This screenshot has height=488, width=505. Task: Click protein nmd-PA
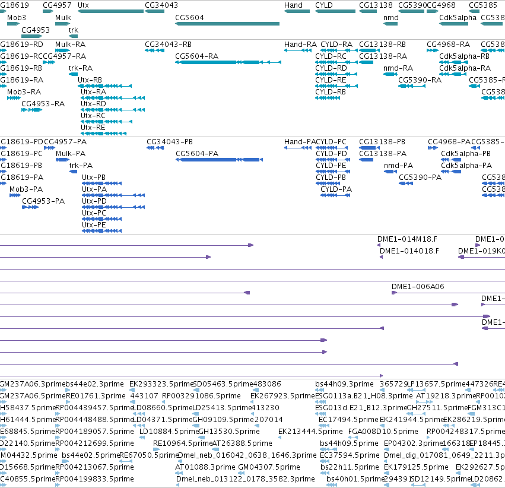pyautogui.click(x=390, y=172)
